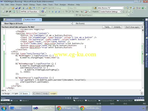Screen dimensions: 148x111
Task: Select the <script> tag navigator button
Action: pos(53,93)
